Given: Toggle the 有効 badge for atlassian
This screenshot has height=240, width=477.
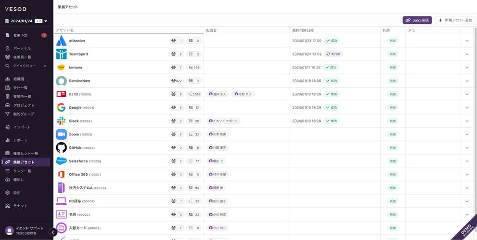Looking at the screenshot, I should pyautogui.click(x=393, y=41).
